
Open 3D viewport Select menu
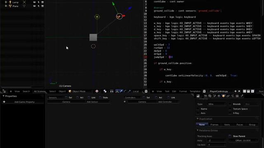tap(52, 91)
